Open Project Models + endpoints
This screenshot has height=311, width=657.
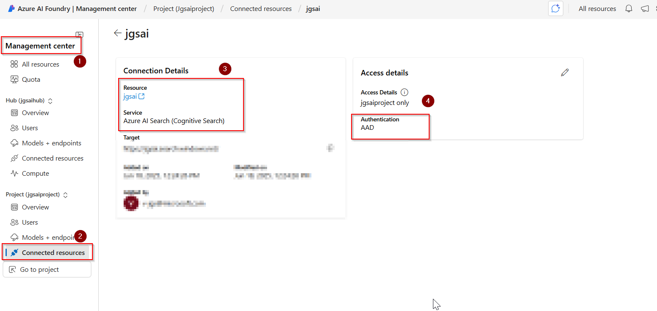tap(49, 237)
